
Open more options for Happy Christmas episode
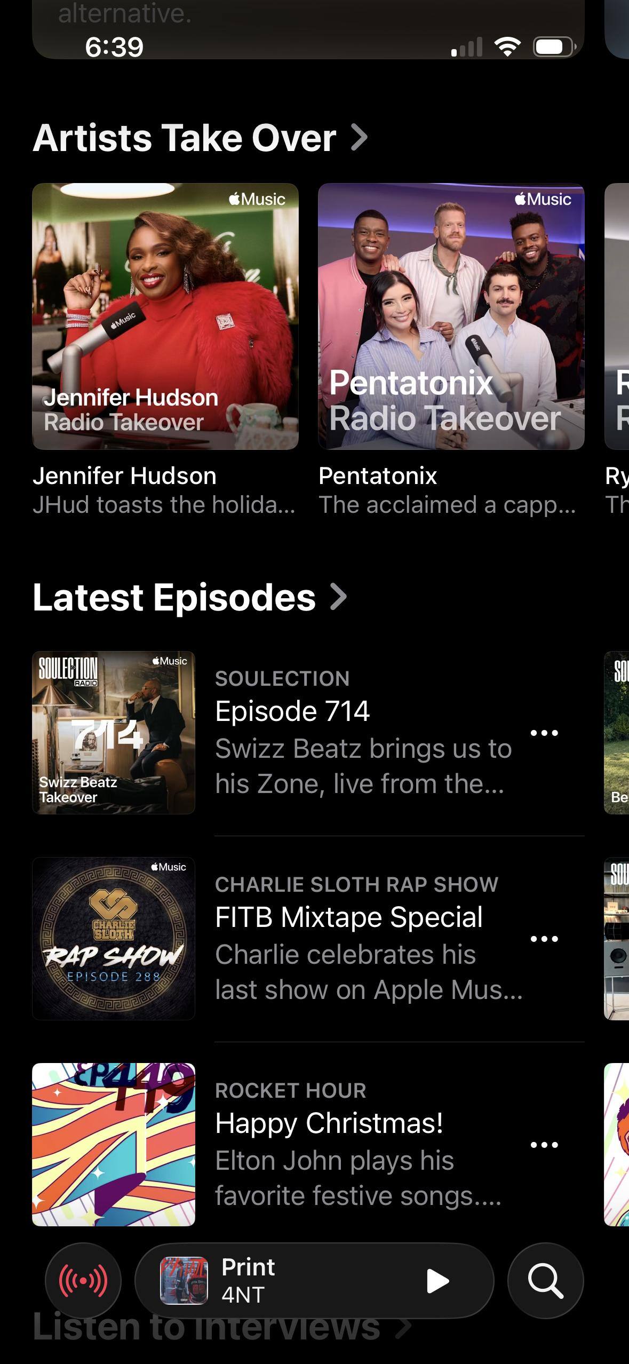point(544,1145)
